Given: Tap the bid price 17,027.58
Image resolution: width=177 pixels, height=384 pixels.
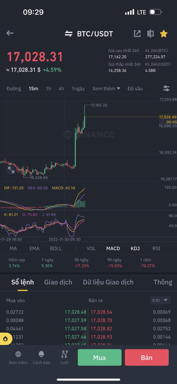Looking at the screenshot, I should click(76, 329).
